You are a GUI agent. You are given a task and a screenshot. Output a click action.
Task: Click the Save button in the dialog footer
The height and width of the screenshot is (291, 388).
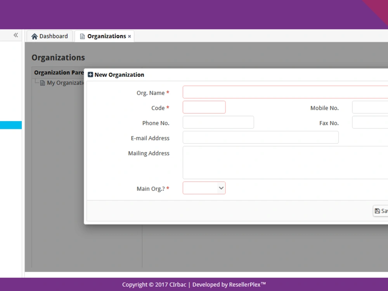pyautogui.click(x=382, y=211)
